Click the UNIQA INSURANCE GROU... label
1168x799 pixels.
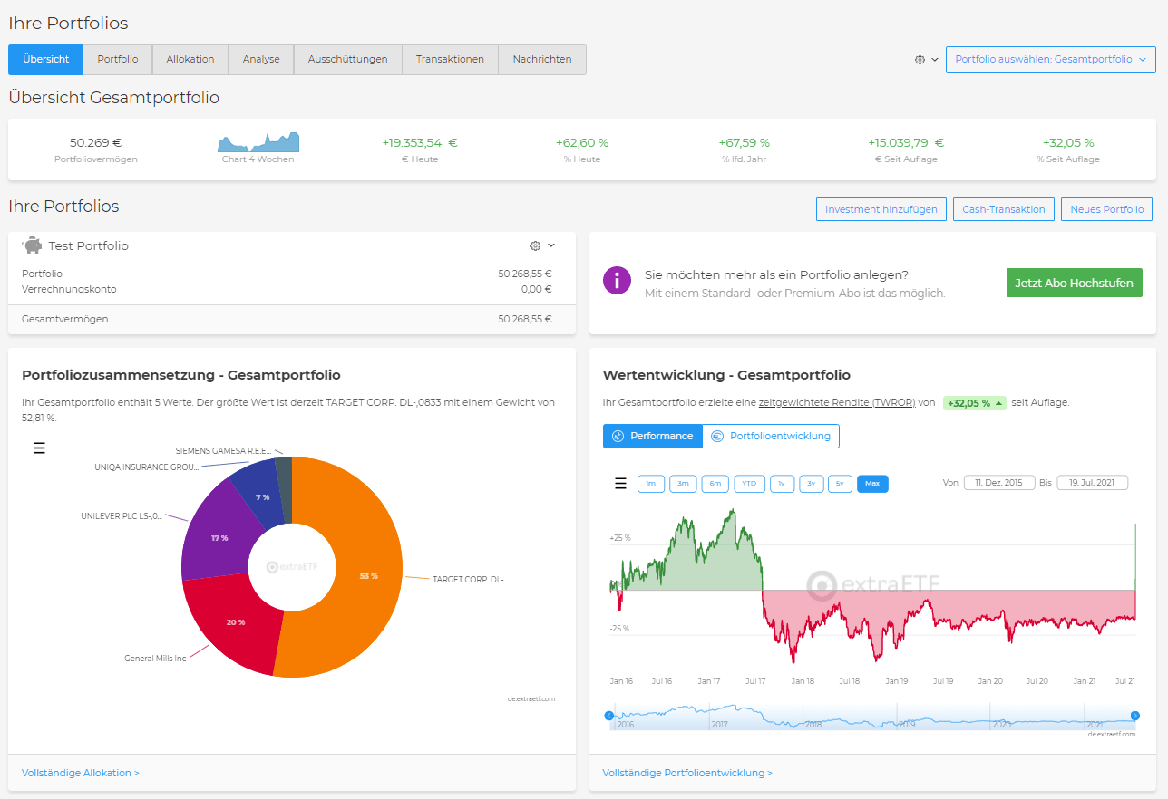[146, 467]
